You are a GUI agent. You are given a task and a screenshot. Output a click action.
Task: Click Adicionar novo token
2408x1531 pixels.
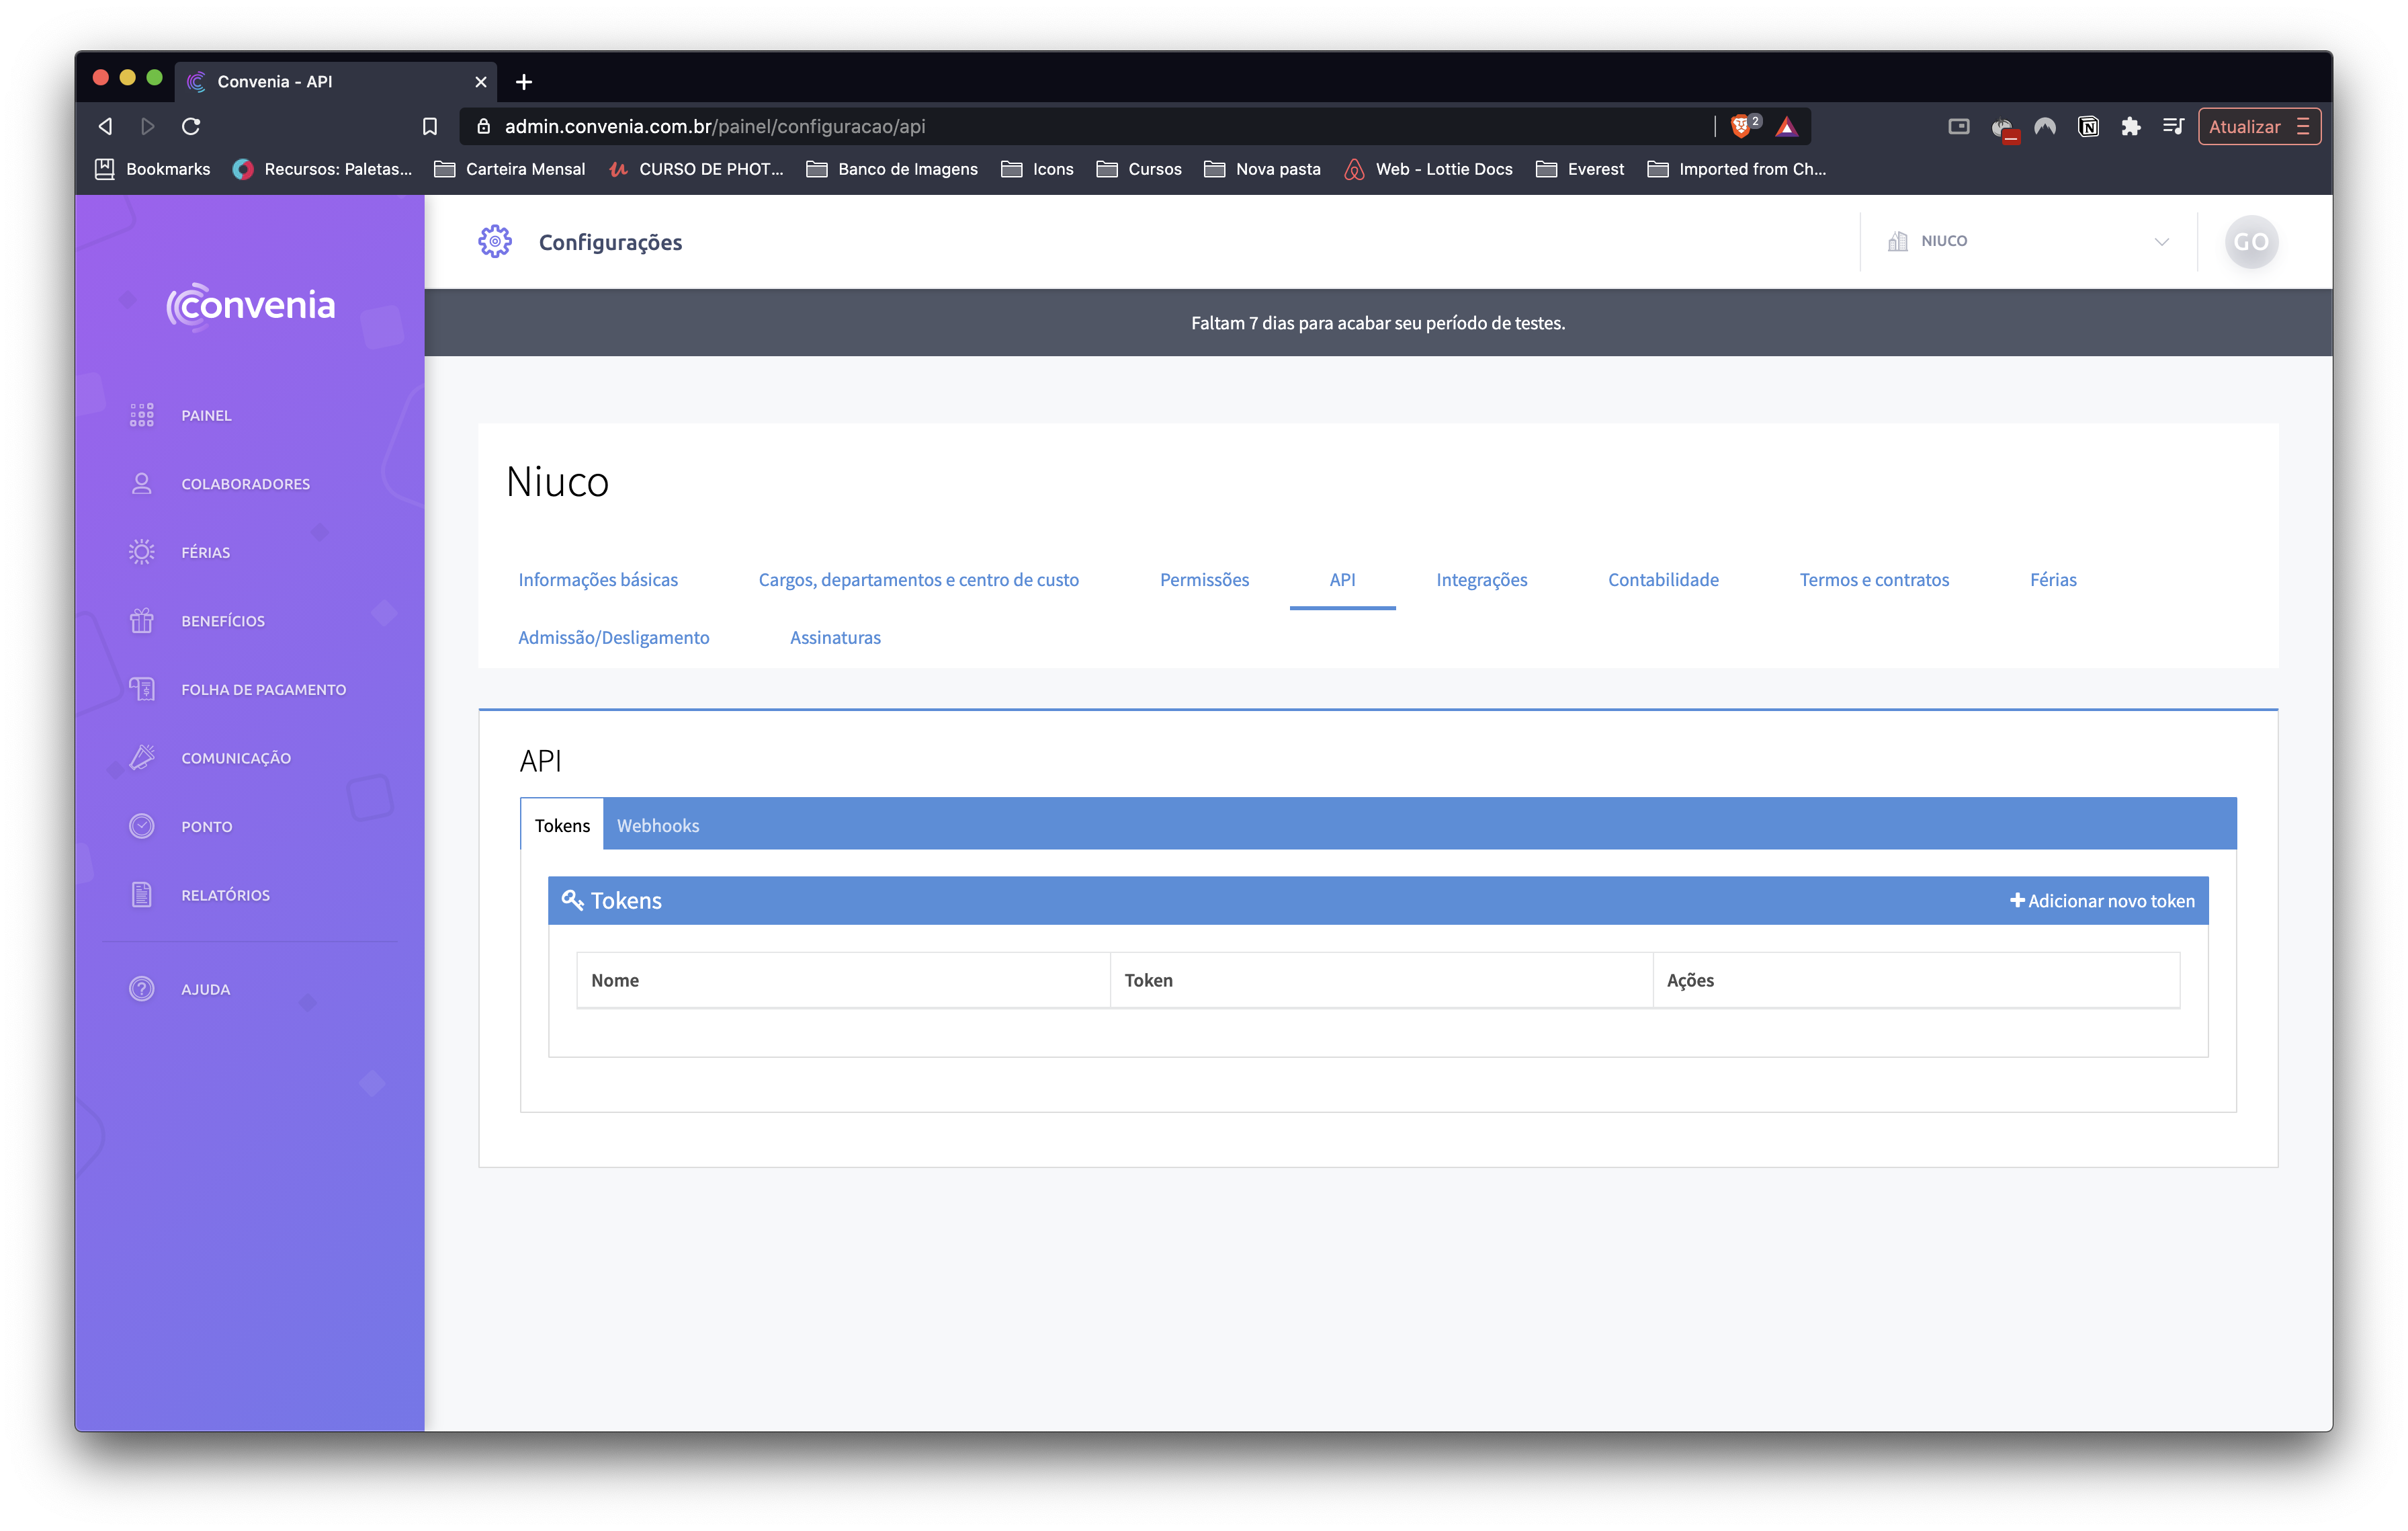click(x=2102, y=901)
